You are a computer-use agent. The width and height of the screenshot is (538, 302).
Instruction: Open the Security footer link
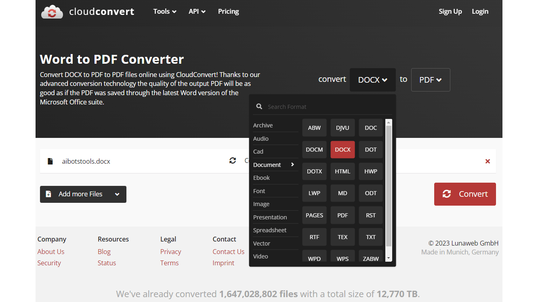(49, 263)
